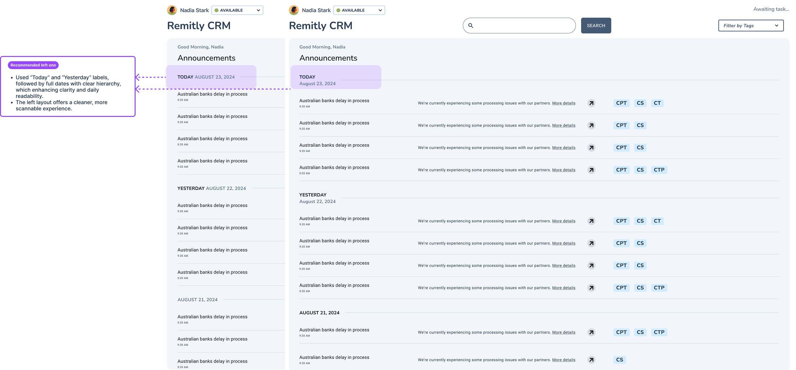Click the SEARCH button

click(596, 26)
